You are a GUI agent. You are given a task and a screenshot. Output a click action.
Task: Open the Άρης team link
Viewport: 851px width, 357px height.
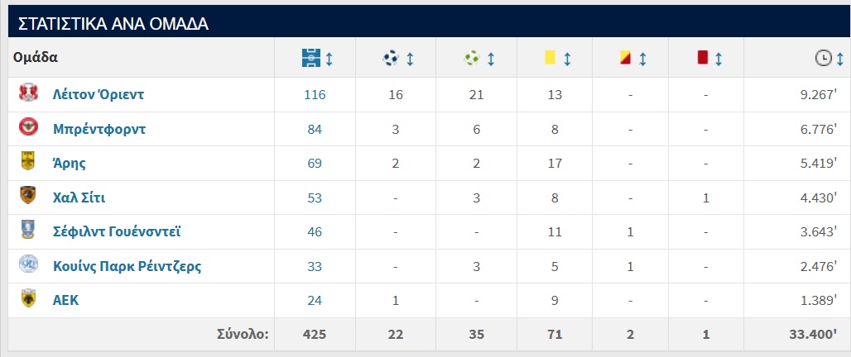(69, 163)
